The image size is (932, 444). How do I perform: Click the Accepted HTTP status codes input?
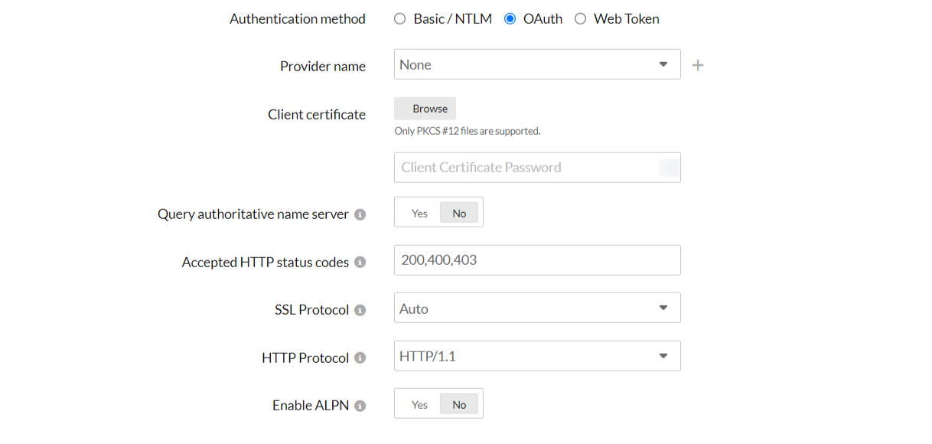[x=536, y=260]
